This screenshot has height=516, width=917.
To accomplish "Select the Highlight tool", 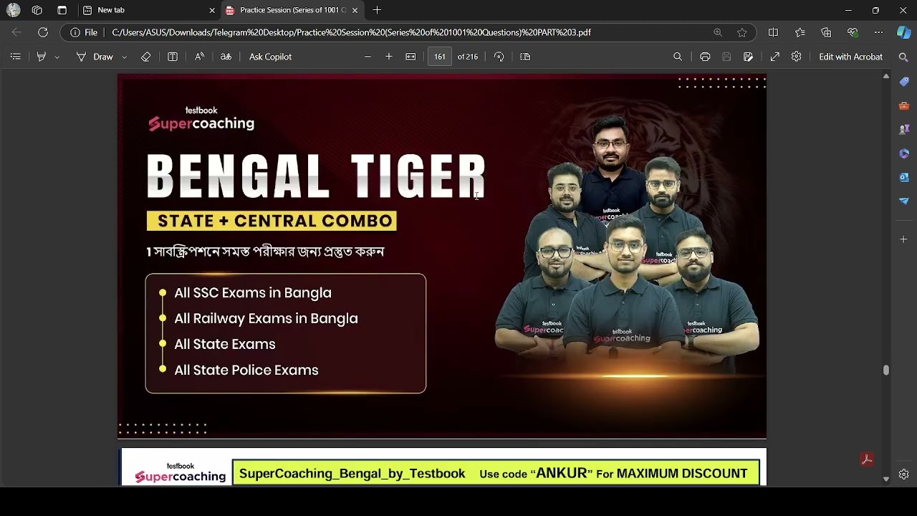I will tap(42, 57).
